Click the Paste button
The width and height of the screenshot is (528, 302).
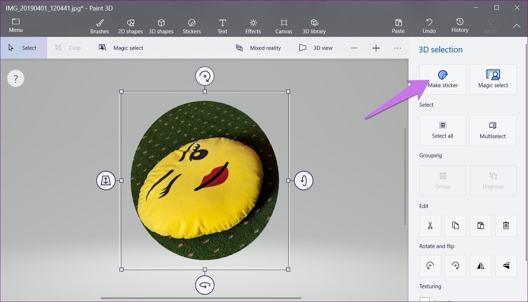click(x=398, y=26)
